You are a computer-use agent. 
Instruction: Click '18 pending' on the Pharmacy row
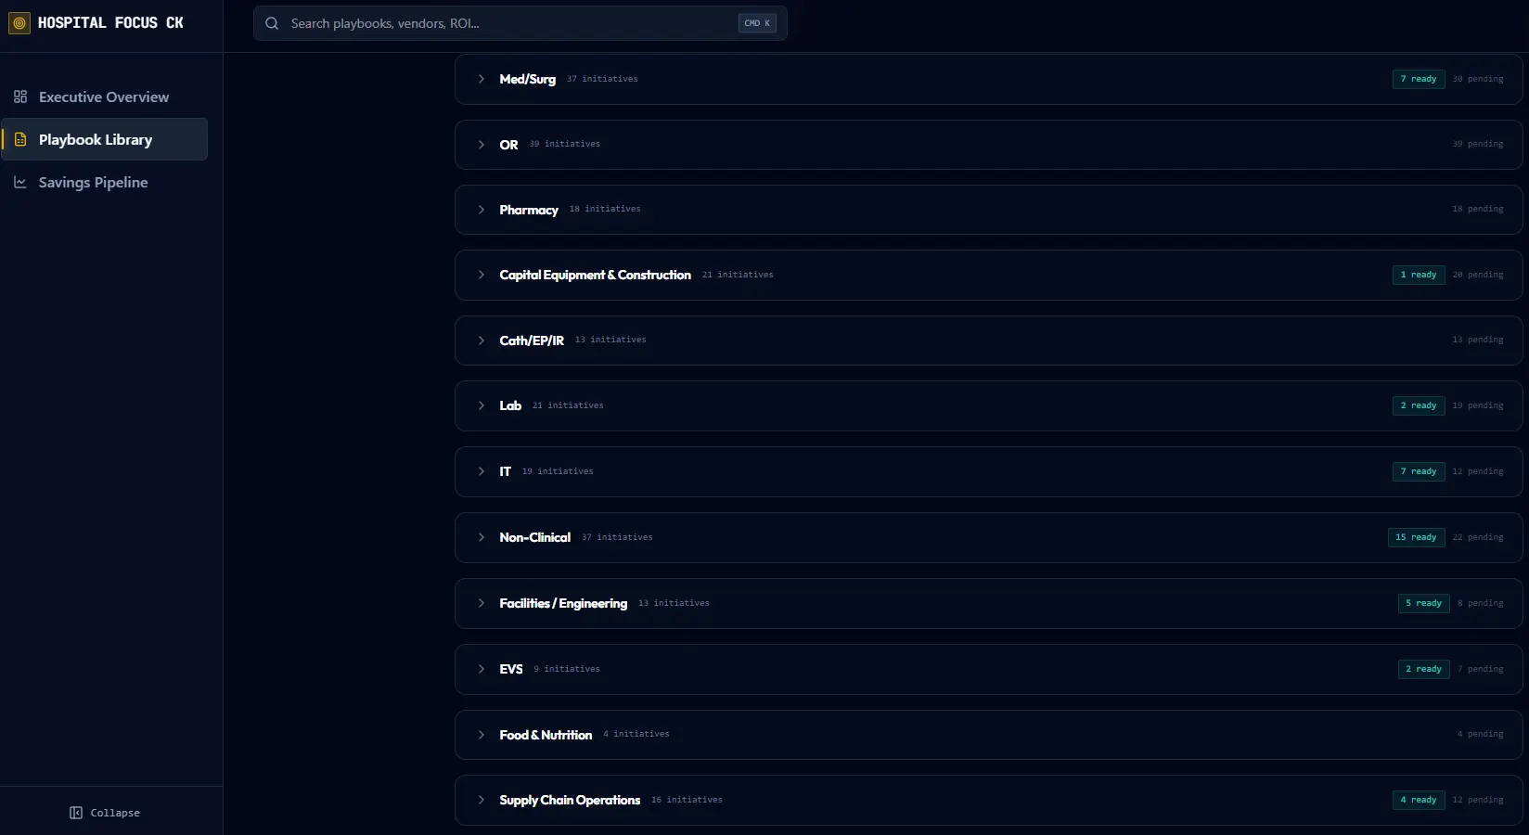(1478, 209)
